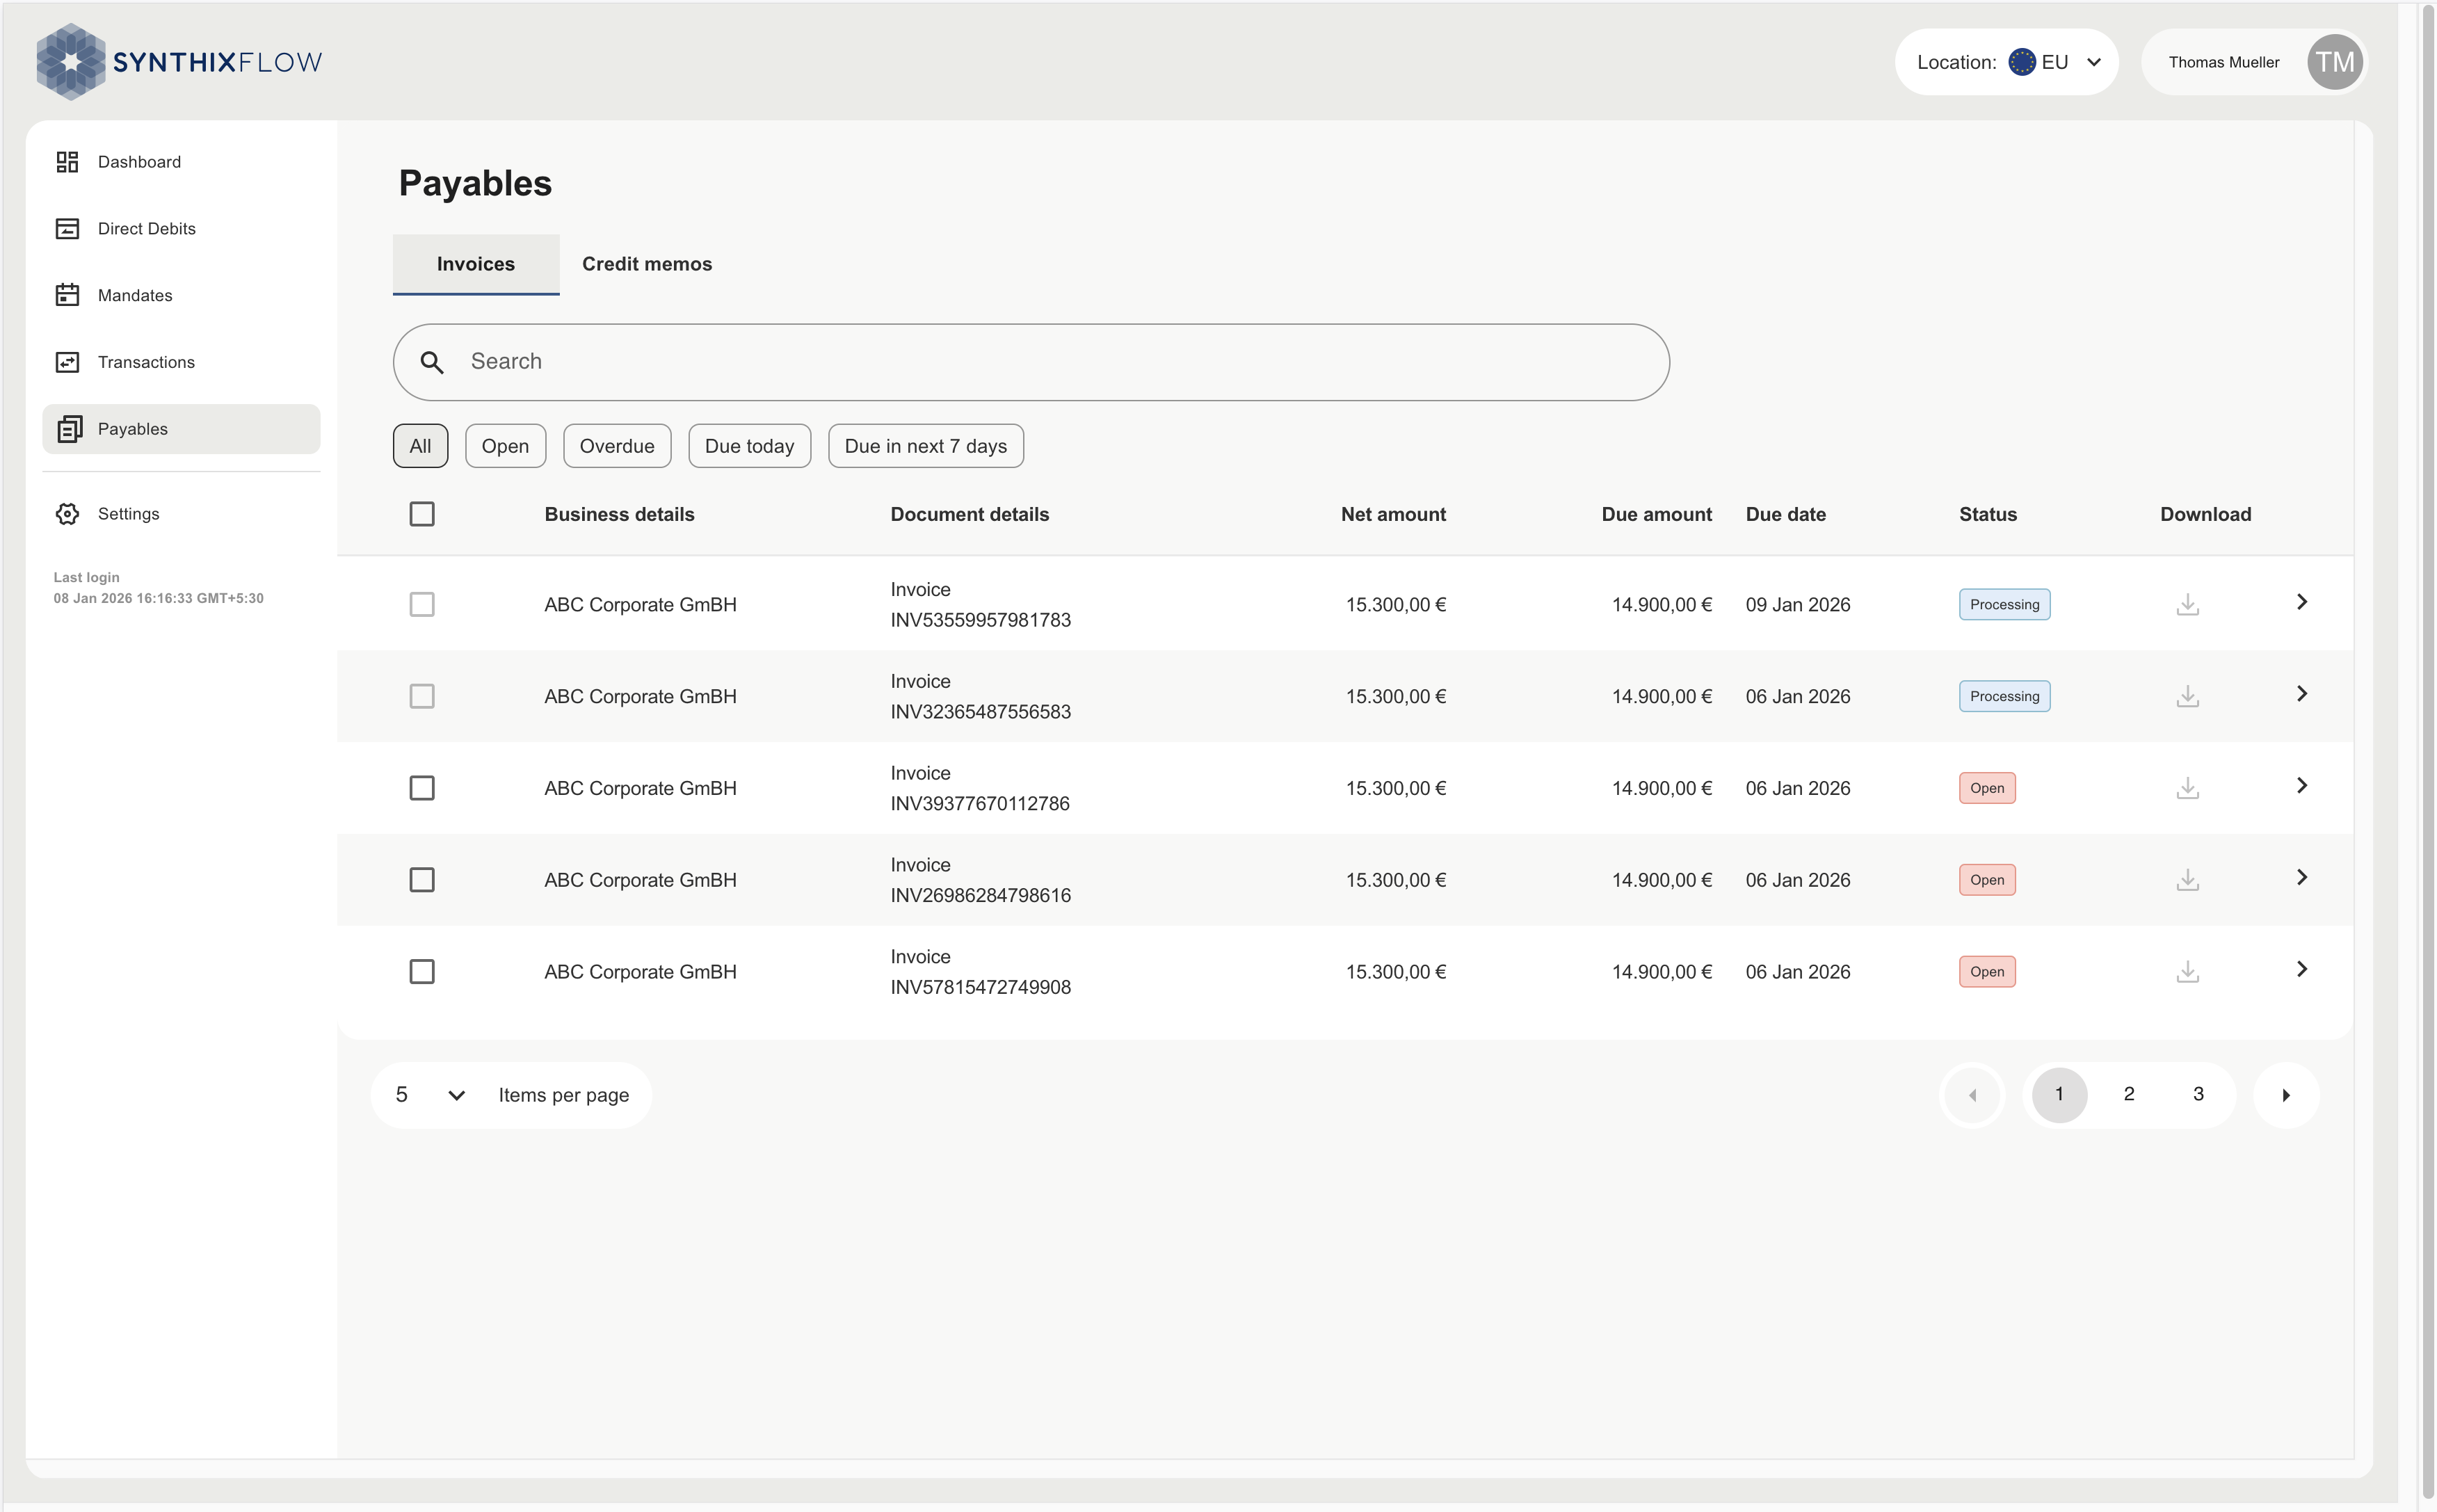This screenshot has height=1512, width=2437.
Task: Expand row INV53559957981783 chevron
Action: coord(2301,602)
